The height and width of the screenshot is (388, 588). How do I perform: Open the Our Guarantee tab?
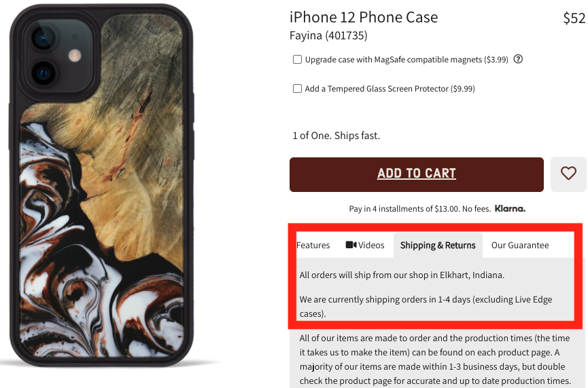520,245
